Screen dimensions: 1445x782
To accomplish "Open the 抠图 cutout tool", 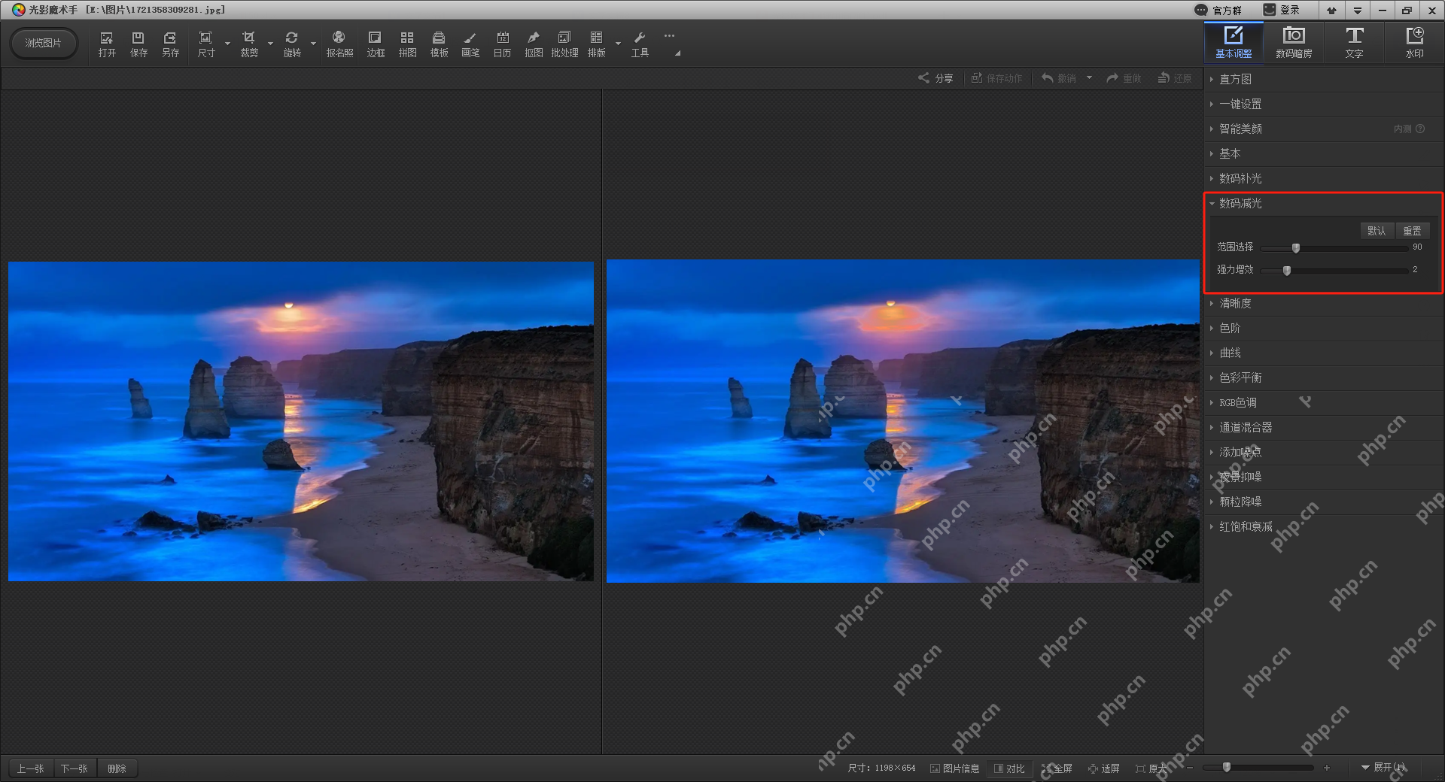I will click(534, 44).
